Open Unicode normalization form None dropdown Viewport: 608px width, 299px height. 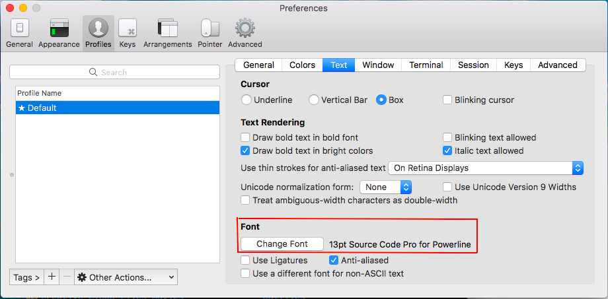click(385, 187)
